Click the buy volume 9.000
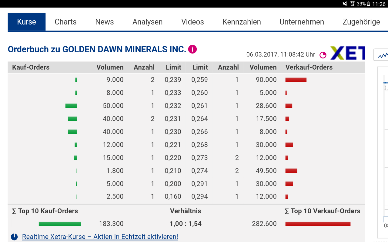 pos(115,80)
